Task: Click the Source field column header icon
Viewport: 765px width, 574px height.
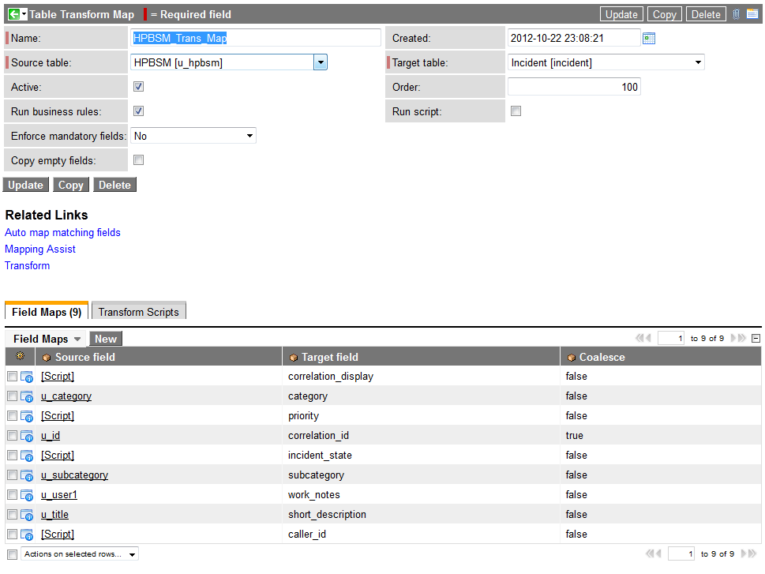Action: (x=47, y=358)
